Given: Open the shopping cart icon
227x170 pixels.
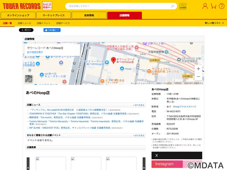Looking at the screenshot, I should [213, 6].
